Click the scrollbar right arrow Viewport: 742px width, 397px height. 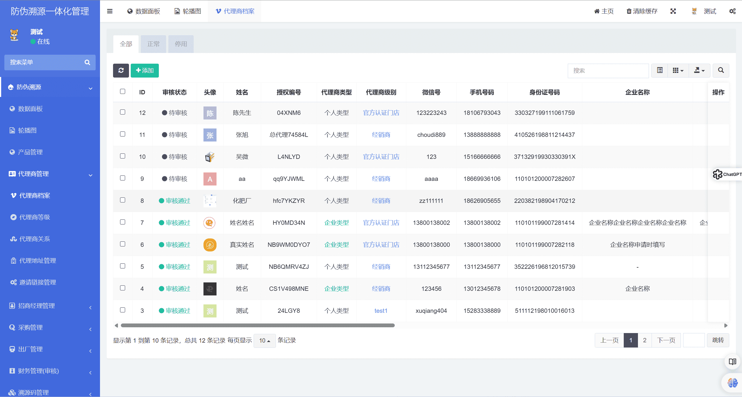[726, 326]
